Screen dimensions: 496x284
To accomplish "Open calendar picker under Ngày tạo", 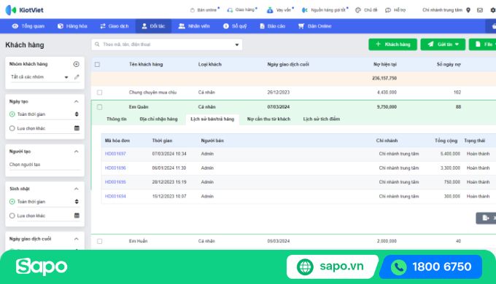I will click(x=77, y=128).
